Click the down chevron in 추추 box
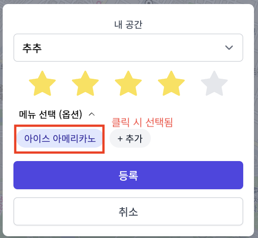 coord(229,48)
